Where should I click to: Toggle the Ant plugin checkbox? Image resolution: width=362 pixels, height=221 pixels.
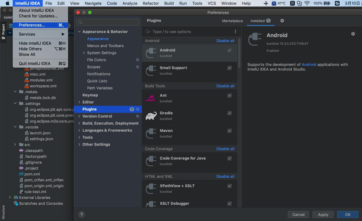230,96
